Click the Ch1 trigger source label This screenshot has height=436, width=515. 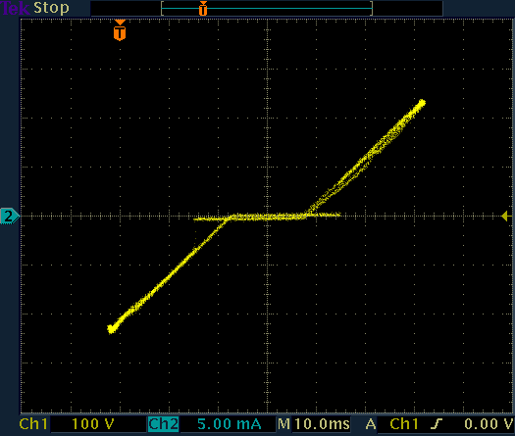click(404, 424)
